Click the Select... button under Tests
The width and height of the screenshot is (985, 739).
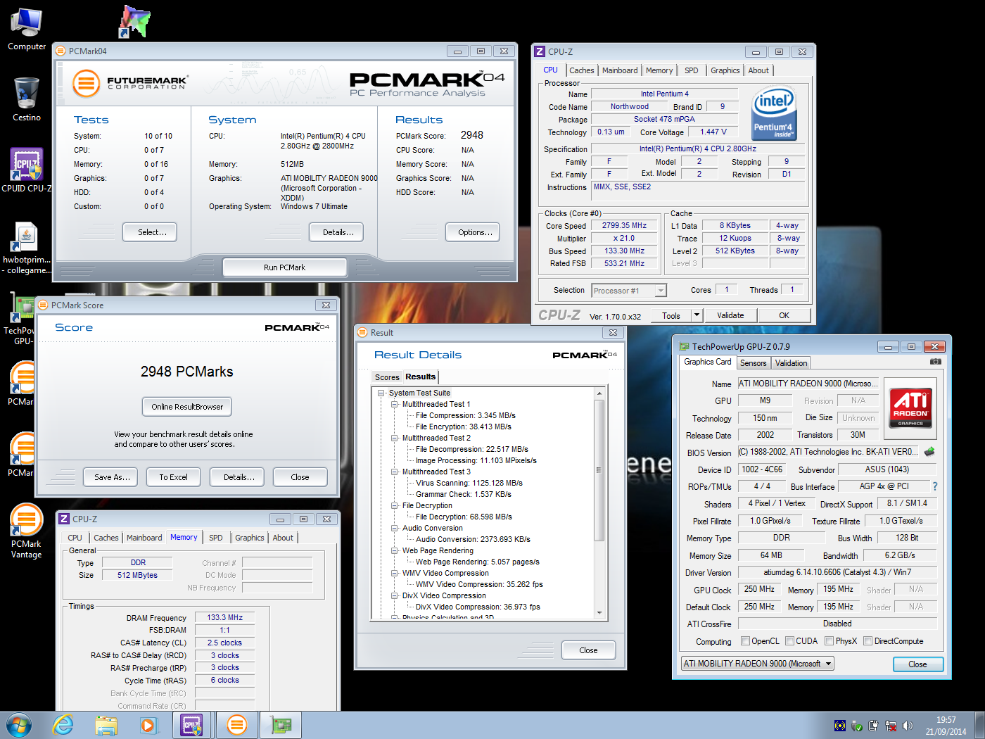click(x=150, y=232)
